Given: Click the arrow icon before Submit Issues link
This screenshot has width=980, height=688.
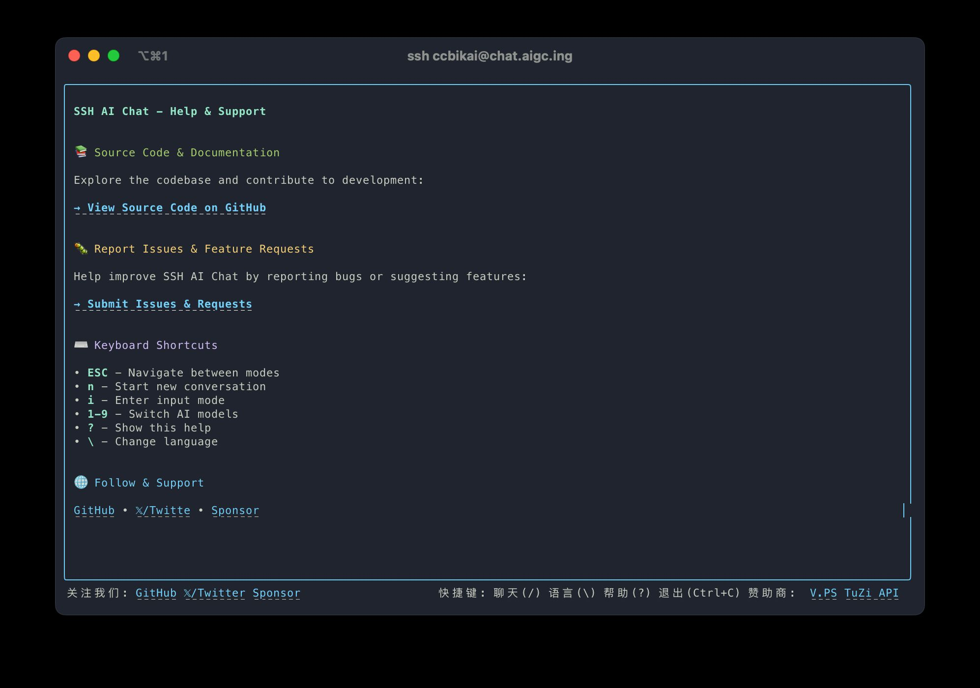Looking at the screenshot, I should point(77,304).
